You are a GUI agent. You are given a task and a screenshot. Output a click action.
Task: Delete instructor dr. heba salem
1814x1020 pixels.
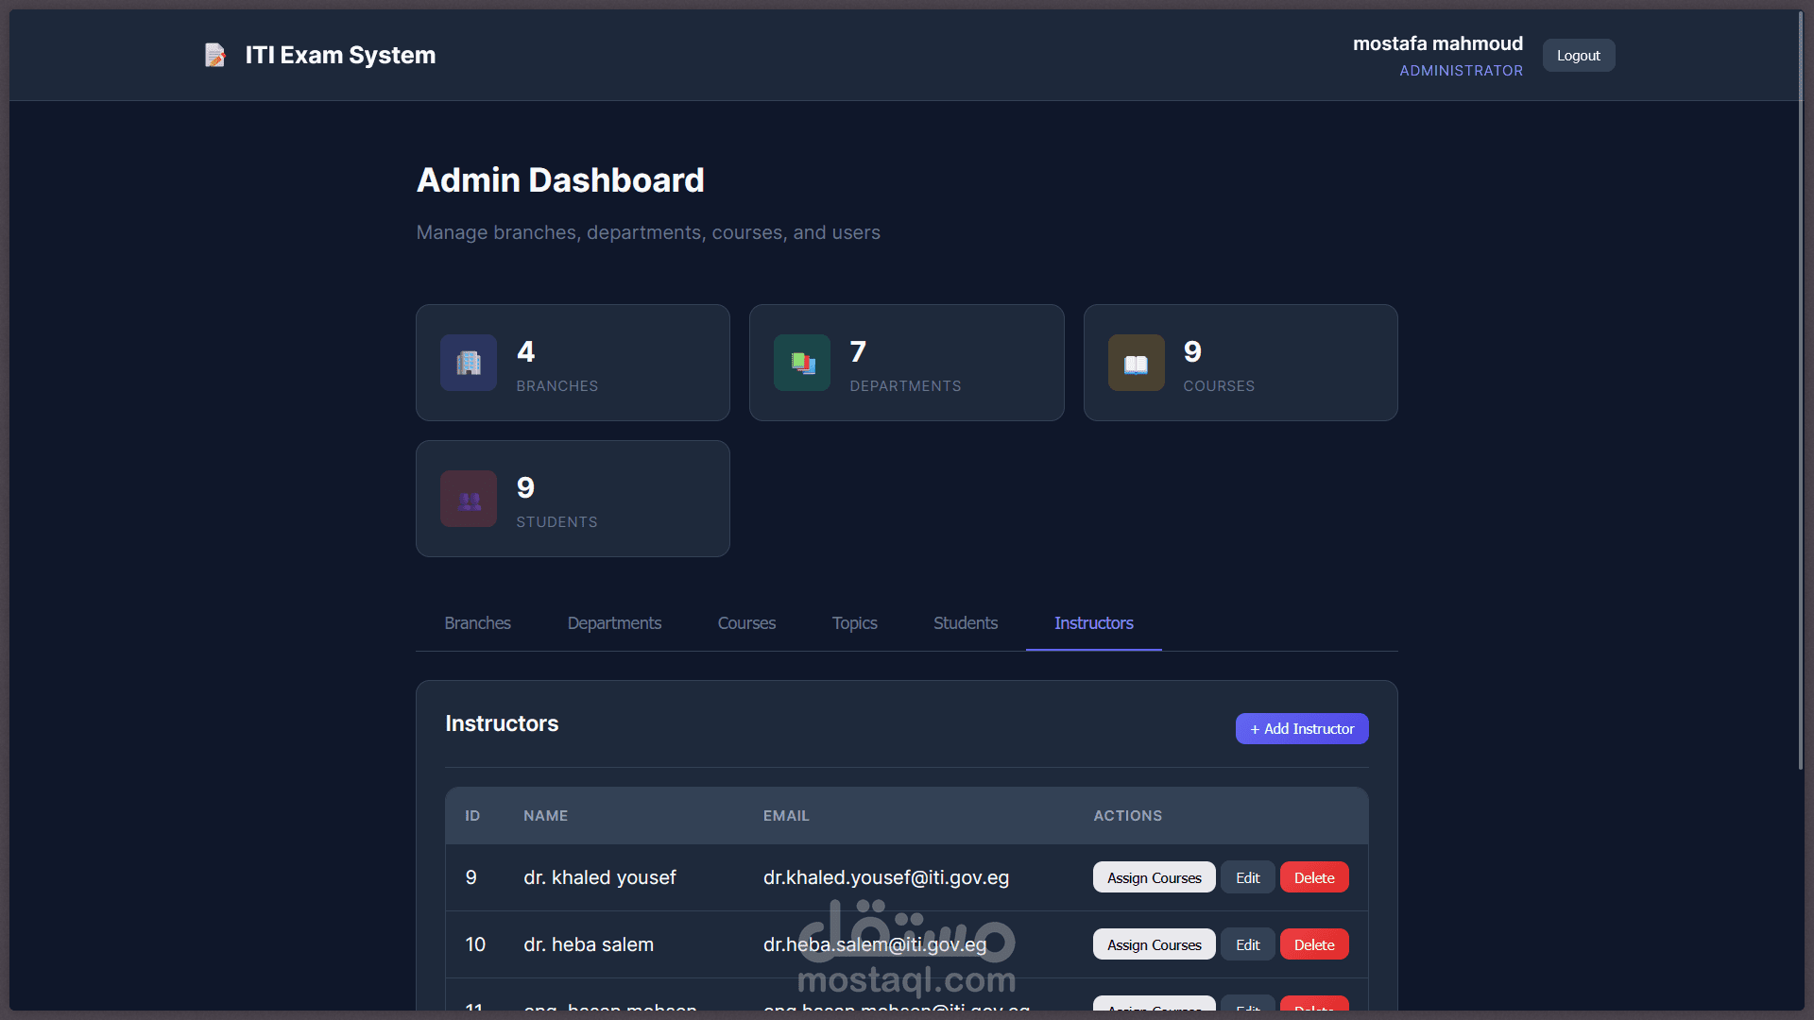click(x=1313, y=944)
